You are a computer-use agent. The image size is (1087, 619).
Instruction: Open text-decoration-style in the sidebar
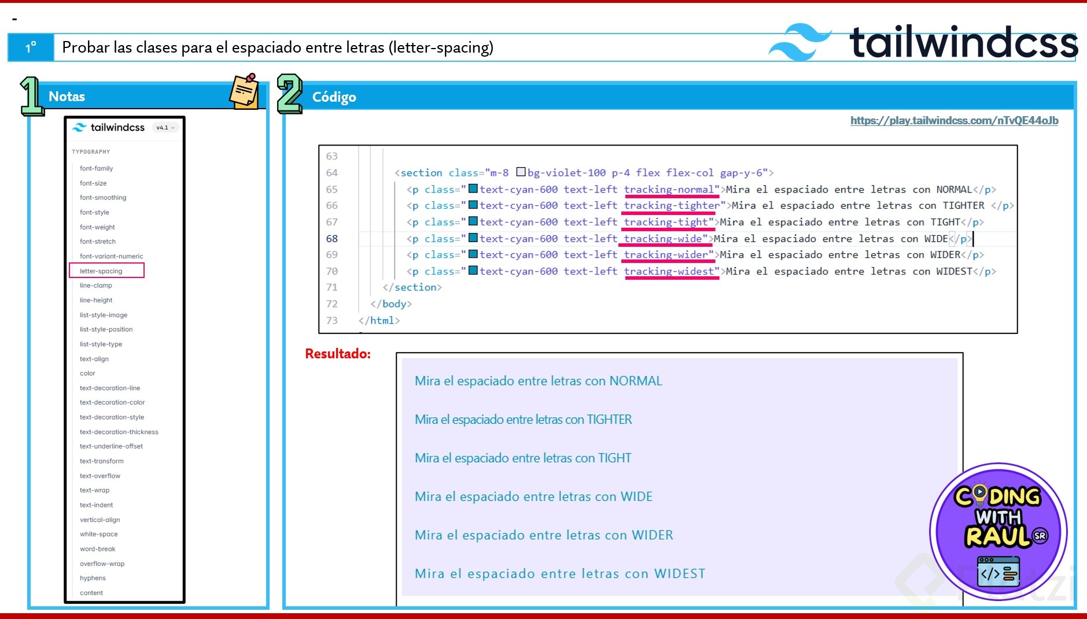coord(112,417)
